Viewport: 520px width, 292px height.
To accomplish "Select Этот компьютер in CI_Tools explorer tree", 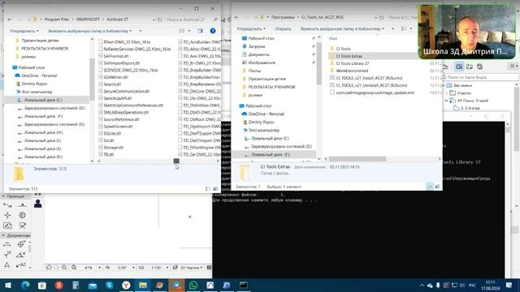I will click(x=263, y=130).
